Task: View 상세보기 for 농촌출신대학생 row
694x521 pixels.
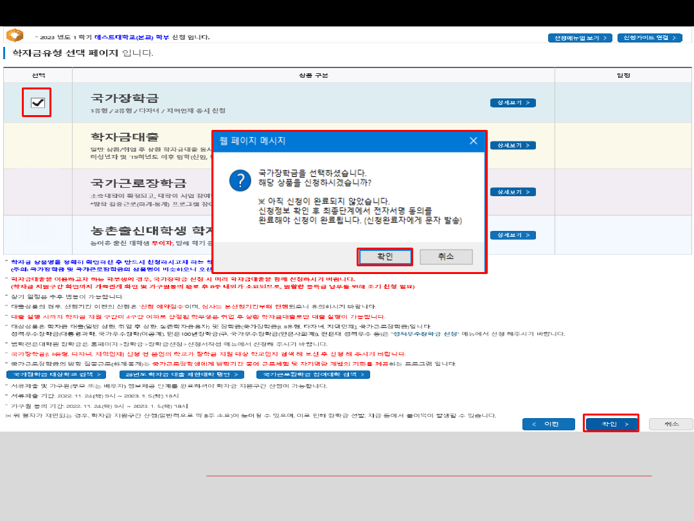Action: 512,235
